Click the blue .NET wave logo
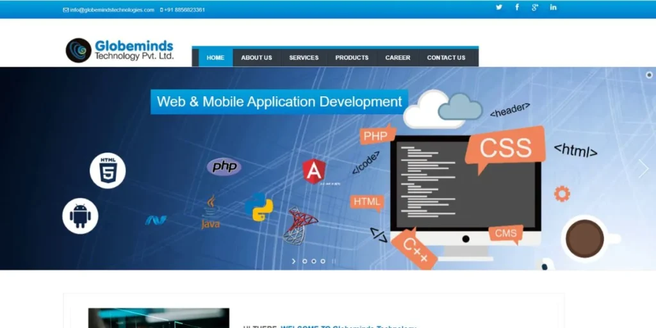 pos(156,220)
